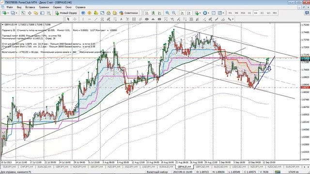Toggle chart shift from right edge
This screenshot has height=174, width=310.
pos(188,13)
